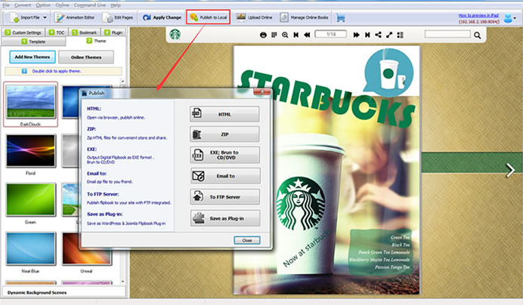Click the share icon in the flipbook toolbar
523x305 pixels.
coord(378,35)
